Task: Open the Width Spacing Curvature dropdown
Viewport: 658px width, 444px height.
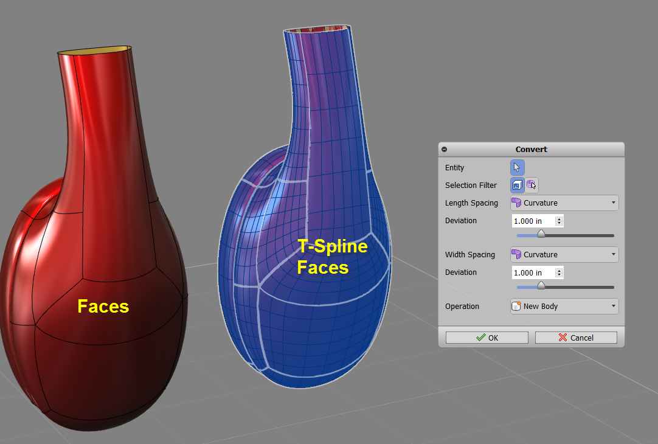Action: [x=564, y=254]
